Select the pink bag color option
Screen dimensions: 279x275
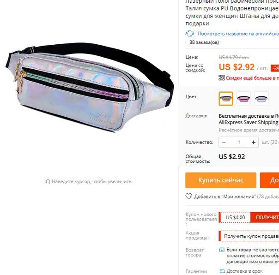click(243, 99)
